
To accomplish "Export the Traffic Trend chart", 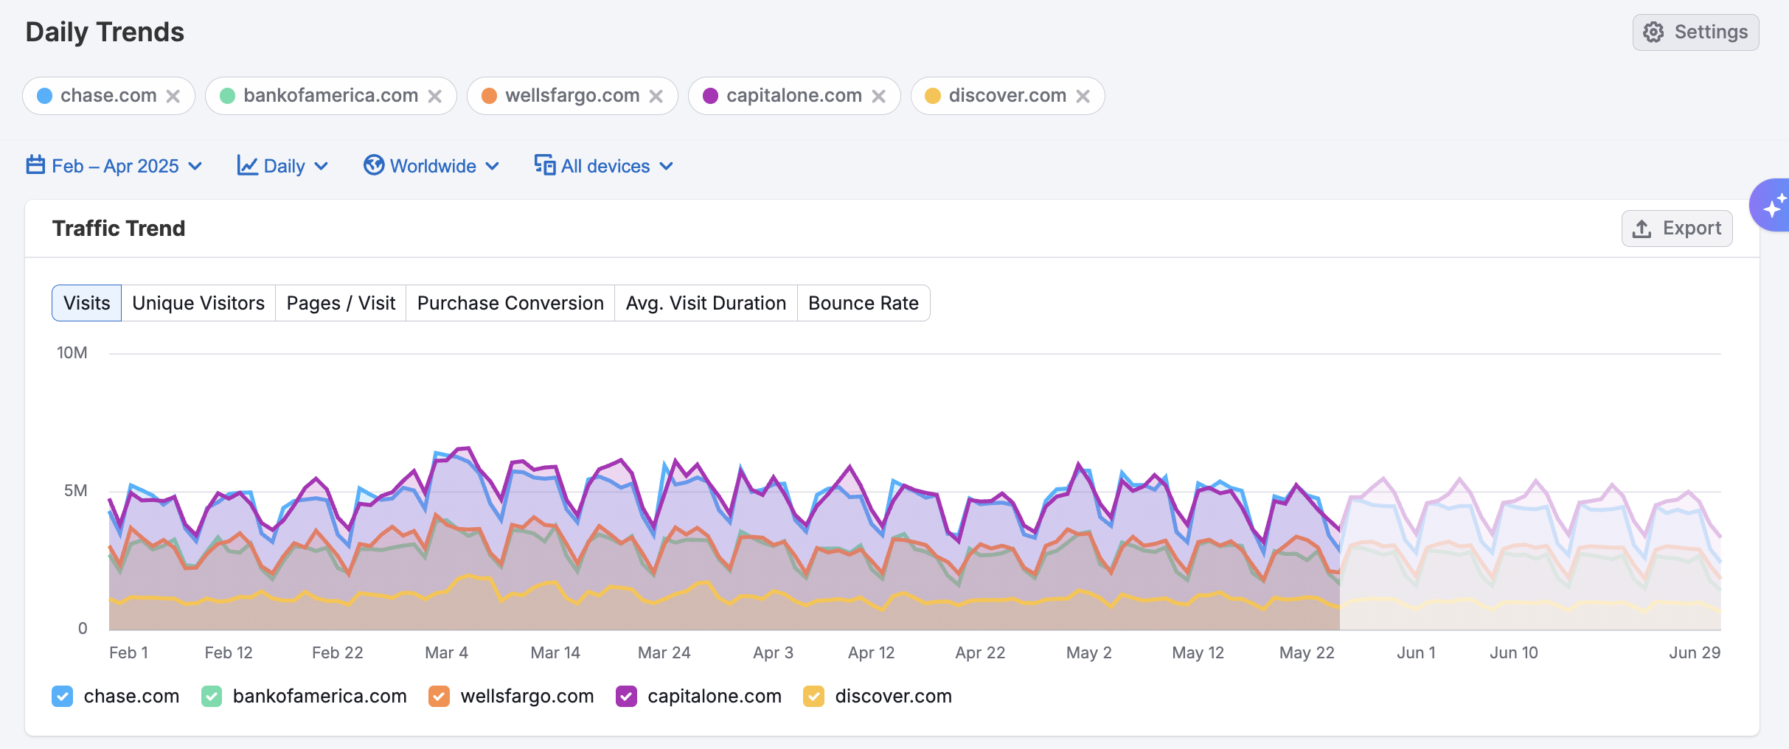I will (1677, 229).
